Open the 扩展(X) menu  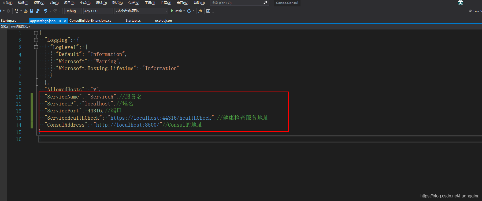point(166,3)
